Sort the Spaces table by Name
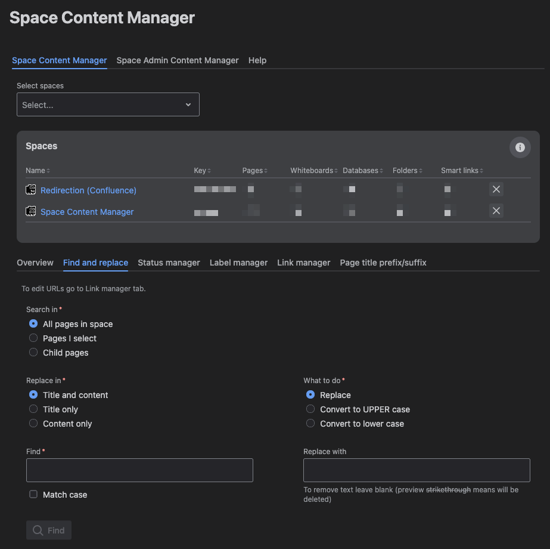Screen dimensions: 550x549 coord(38,171)
